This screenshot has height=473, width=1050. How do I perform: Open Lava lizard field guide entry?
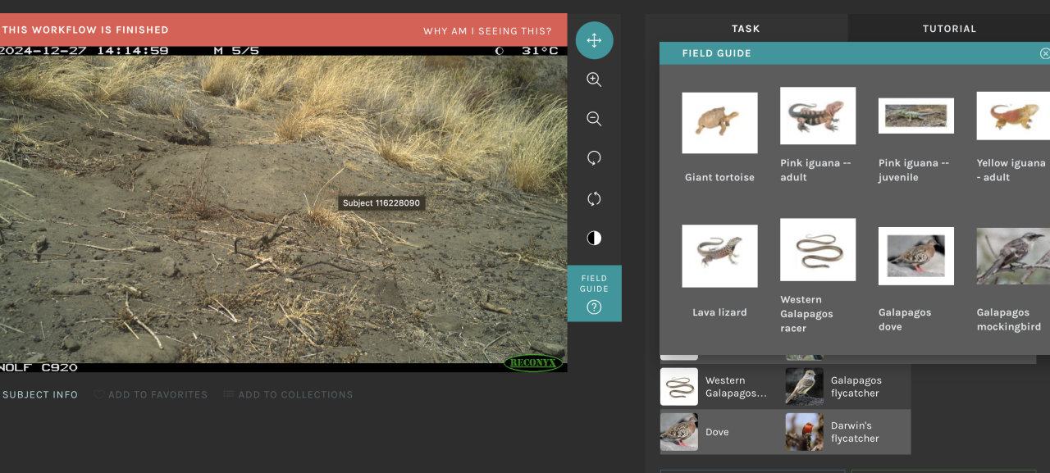click(x=719, y=271)
